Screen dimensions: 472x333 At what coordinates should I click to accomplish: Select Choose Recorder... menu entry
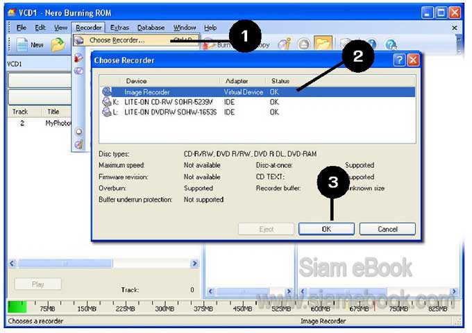pyautogui.click(x=136, y=40)
